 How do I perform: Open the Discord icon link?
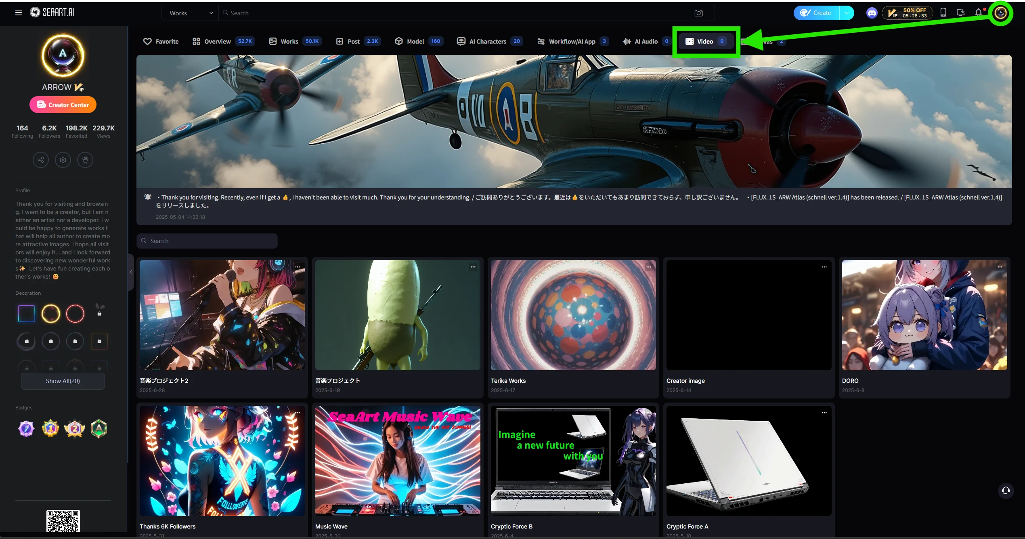tap(872, 13)
